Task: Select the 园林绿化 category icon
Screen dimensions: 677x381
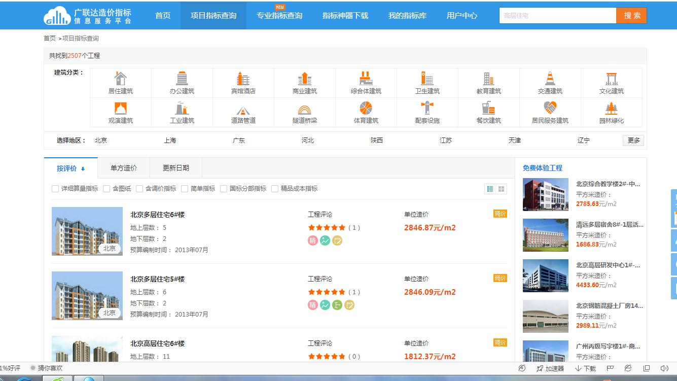Action: tap(612, 108)
